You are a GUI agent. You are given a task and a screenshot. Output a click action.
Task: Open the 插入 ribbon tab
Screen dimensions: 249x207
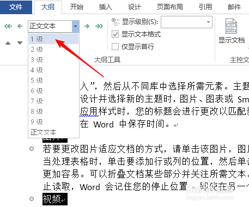[x=106, y=7]
